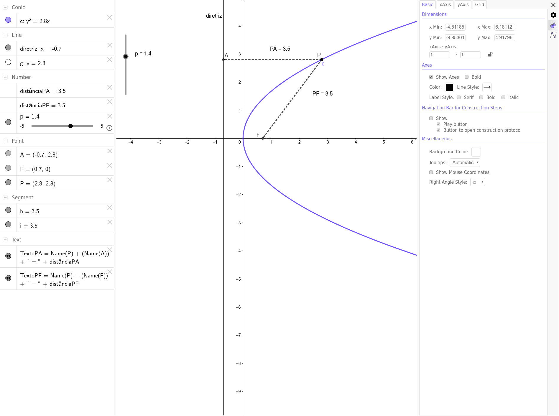Viewport: 559px width, 416px height.
Task: Play the slider p animation
Action: coord(109,128)
